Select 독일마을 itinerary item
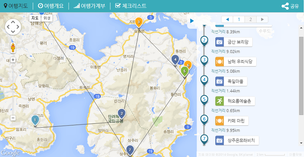The width and height of the screenshot is (304, 157). [x=231, y=81]
